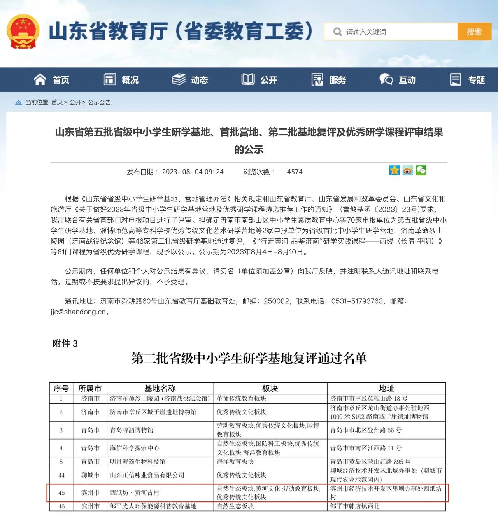This screenshot has width=498, height=517.
Task: Share article via the QQ空间 star icon
Action: 395,170
